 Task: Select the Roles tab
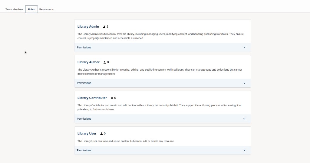(x=31, y=9)
